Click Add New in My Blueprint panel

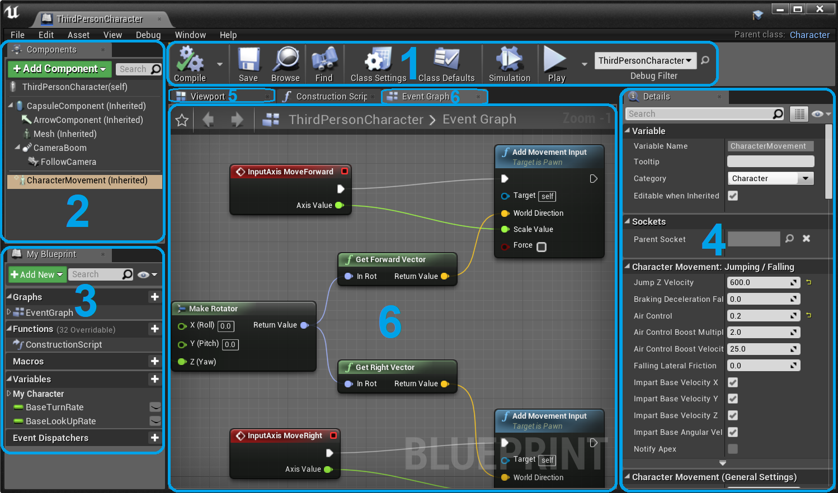pos(37,274)
